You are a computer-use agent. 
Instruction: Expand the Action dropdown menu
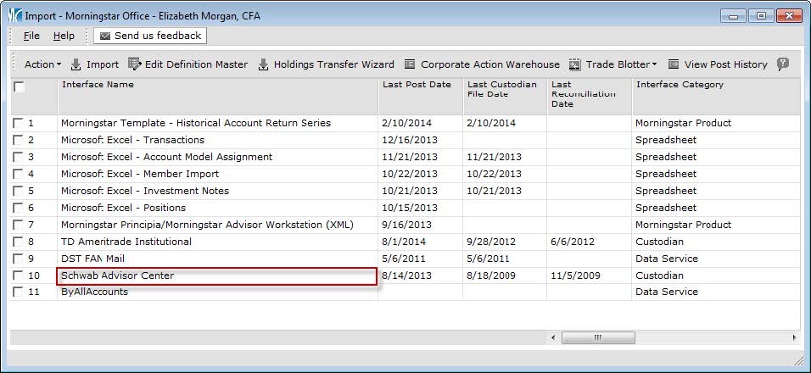[42, 64]
